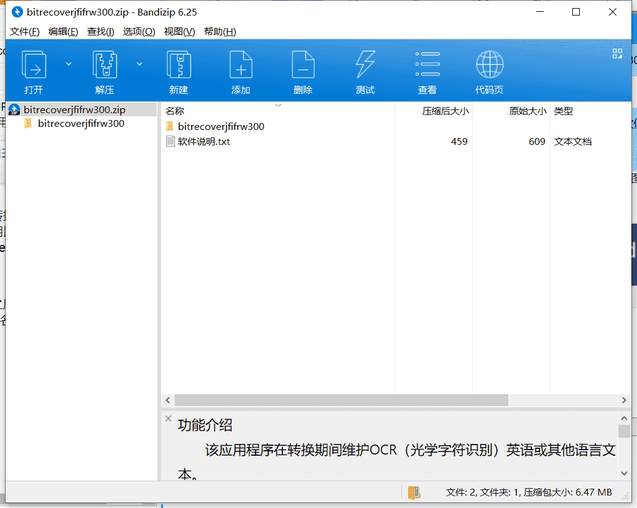
Task: Click the 软件说明.txt document icon
Action: point(170,141)
